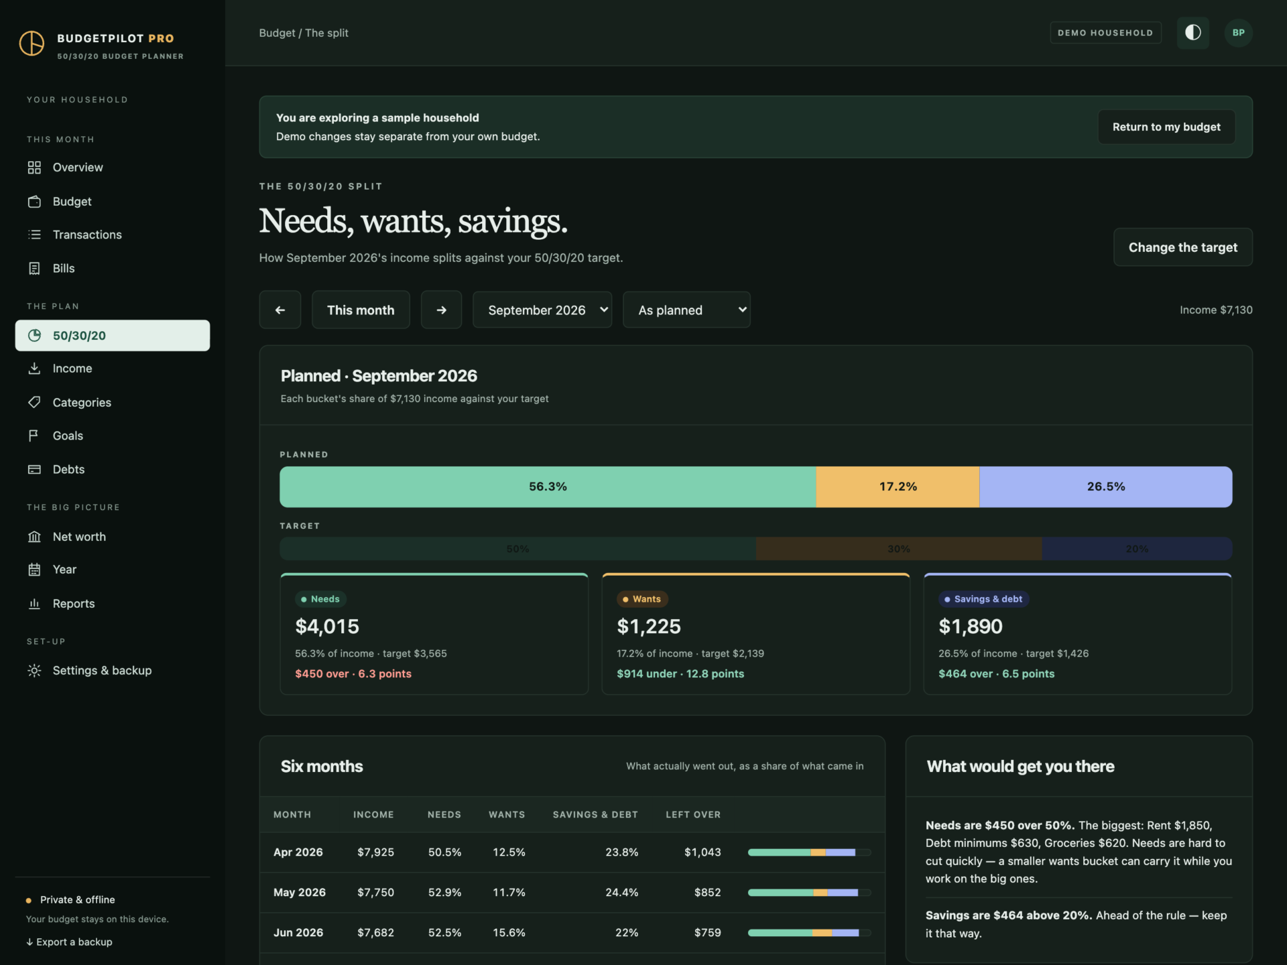Select Net worth in the sidebar
Screen dimensions: 1287x965
tap(113, 536)
